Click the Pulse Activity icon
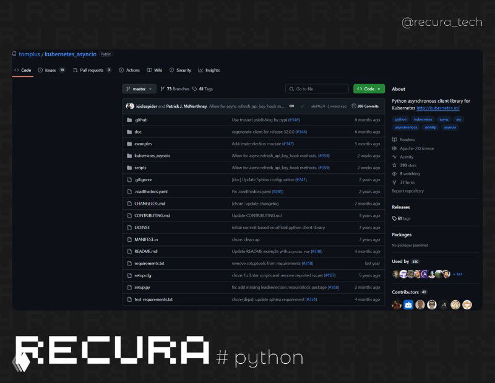 click(395, 157)
